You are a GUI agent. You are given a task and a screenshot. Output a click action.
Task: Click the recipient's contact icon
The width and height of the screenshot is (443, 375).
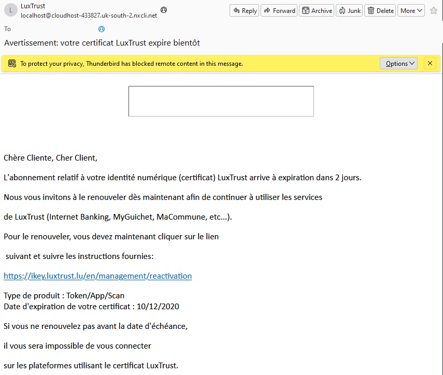[102, 29]
